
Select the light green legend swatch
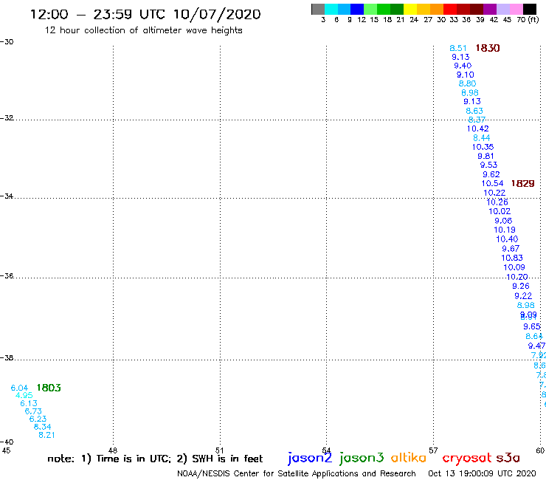370,9
